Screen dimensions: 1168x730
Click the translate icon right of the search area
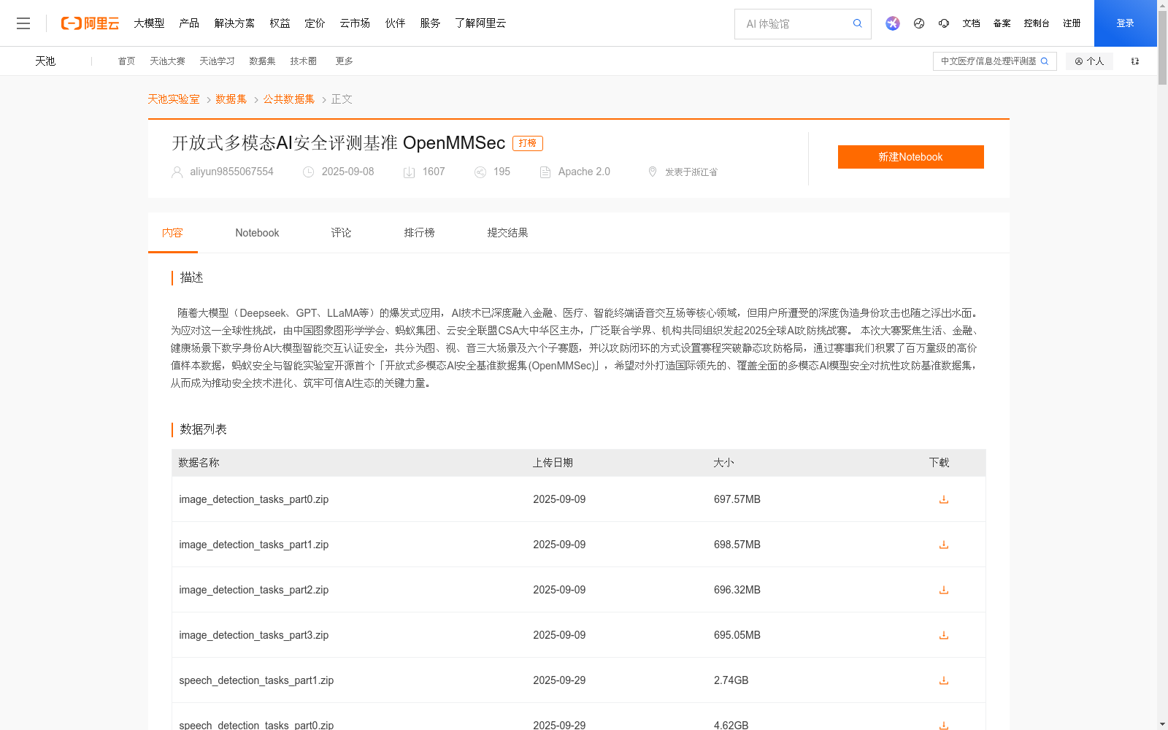(1134, 61)
